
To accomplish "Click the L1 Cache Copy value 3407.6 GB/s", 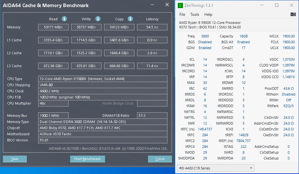I will click(119, 40).
